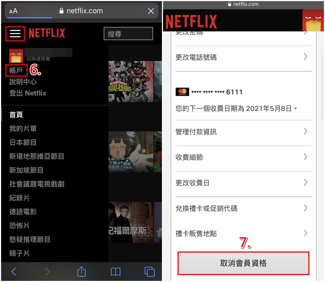Expand chevron for 禮卡販售地點

pyautogui.click(x=305, y=233)
